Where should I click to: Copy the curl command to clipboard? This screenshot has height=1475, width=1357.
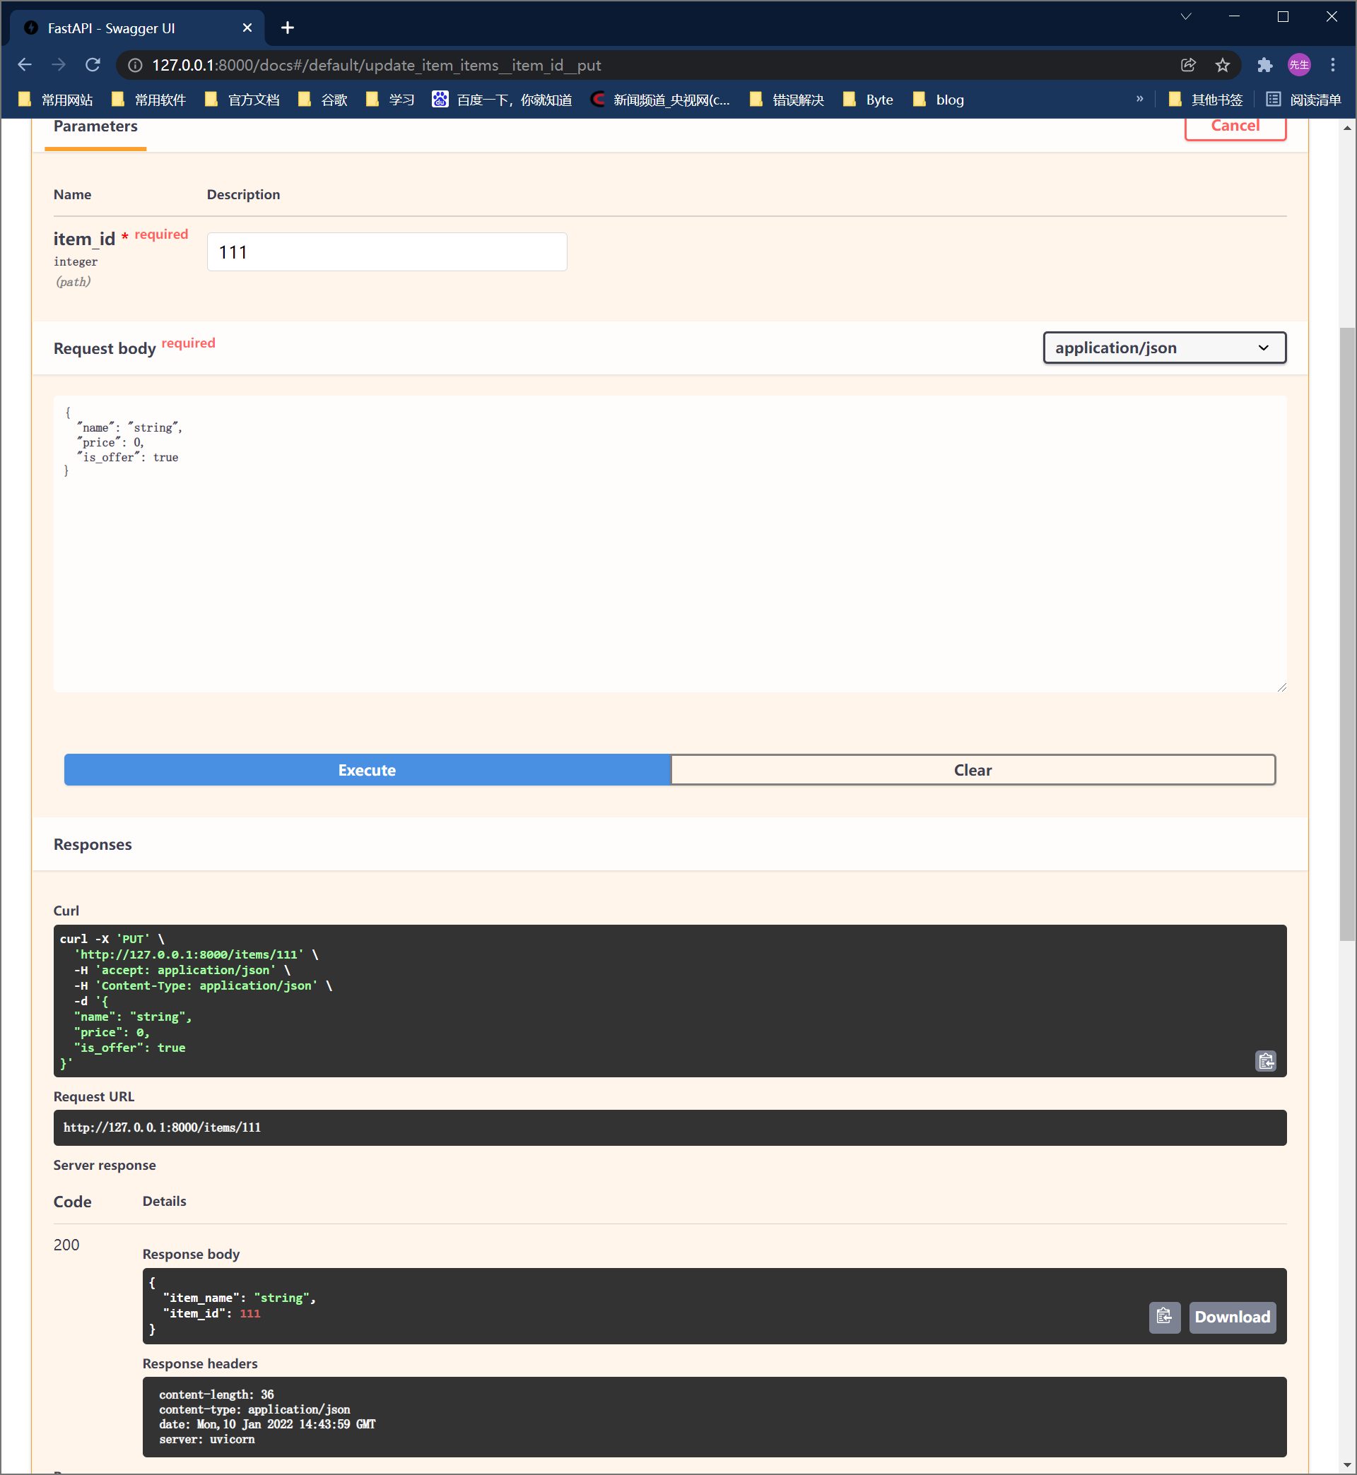point(1265,1061)
